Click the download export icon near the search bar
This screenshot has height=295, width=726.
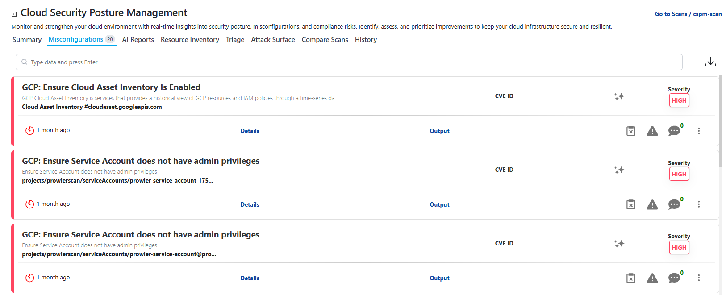pyautogui.click(x=711, y=62)
